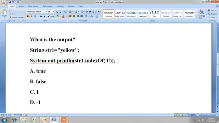The image size is (219, 123).
Task: Apply Title style
Action: click(x=155, y=14)
